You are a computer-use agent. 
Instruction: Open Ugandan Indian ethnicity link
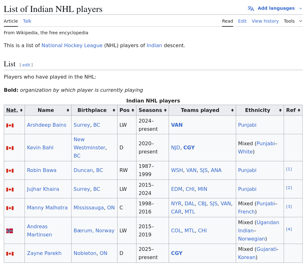[x=259, y=226]
